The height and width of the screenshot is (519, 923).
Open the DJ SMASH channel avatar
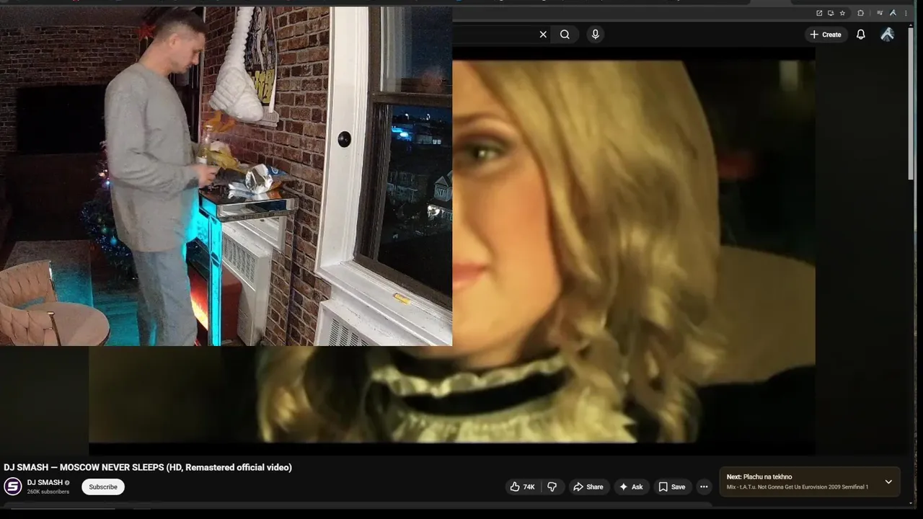(13, 487)
